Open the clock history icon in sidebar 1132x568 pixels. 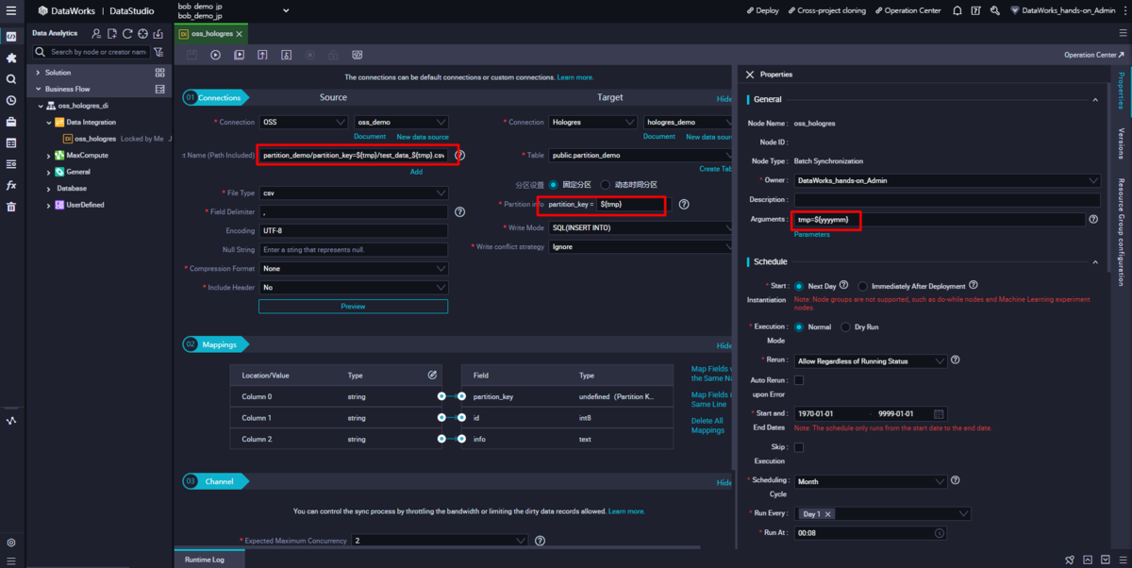point(11,100)
